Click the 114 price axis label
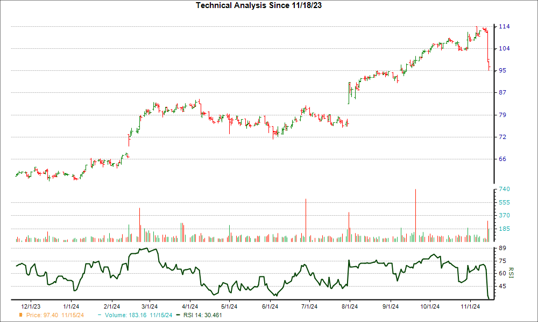 point(504,27)
